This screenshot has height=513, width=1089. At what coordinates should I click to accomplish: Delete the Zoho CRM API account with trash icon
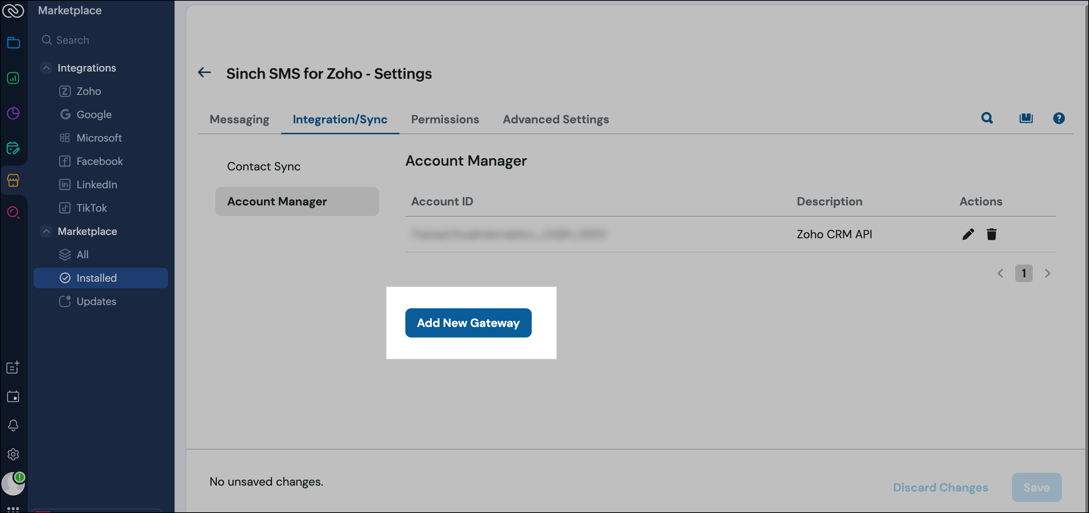[x=992, y=234]
